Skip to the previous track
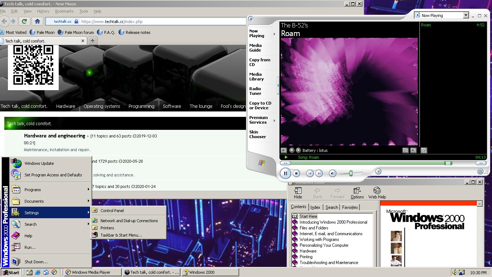This screenshot has width=492, height=277. pos(310,173)
